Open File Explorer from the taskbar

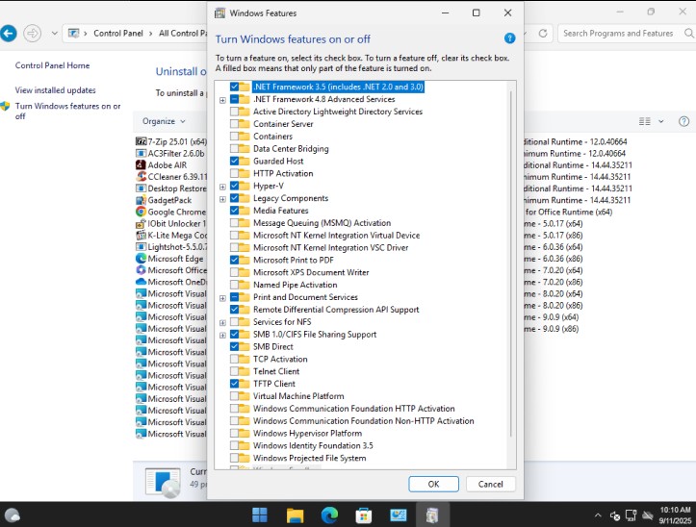click(295, 515)
